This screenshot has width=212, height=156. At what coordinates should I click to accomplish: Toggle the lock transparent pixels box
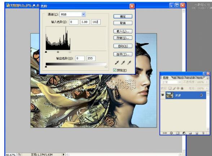170,88
